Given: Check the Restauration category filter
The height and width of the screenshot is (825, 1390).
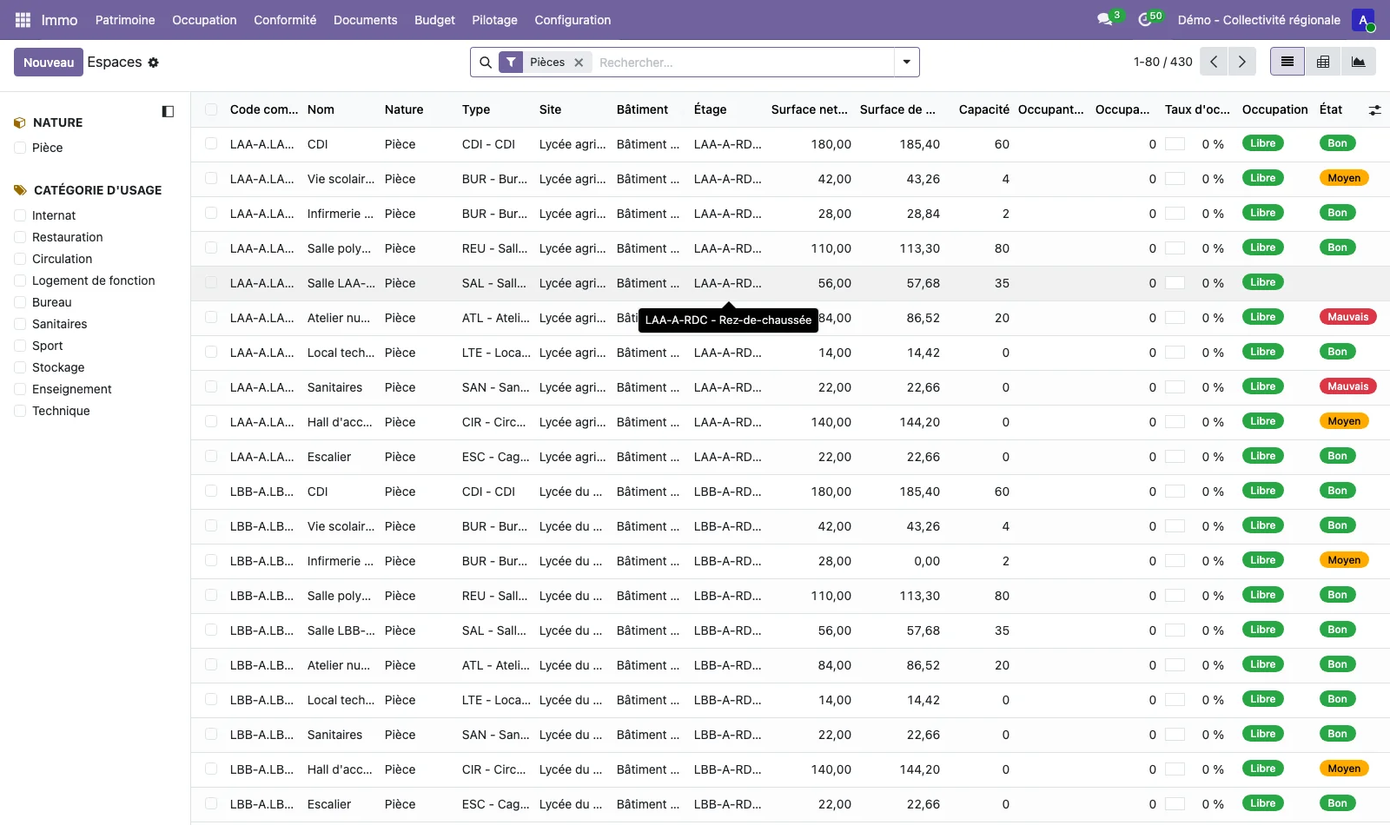Looking at the screenshot, I should point(20,237).
